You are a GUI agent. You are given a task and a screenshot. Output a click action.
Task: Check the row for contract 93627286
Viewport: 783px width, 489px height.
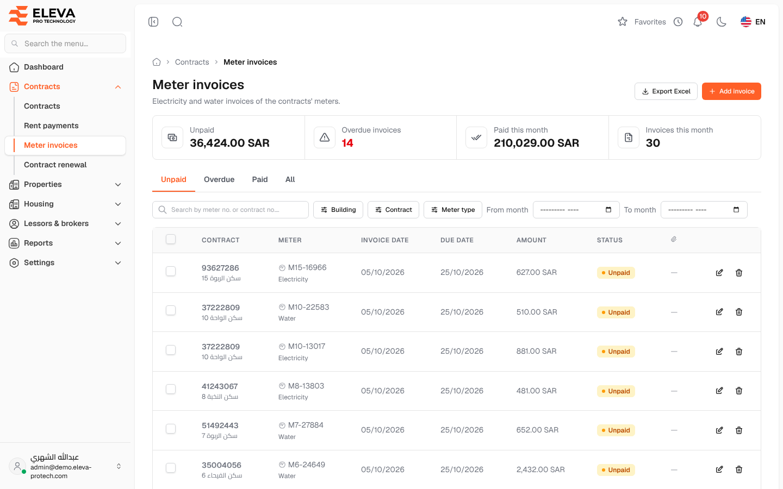(x=171, y=271)
